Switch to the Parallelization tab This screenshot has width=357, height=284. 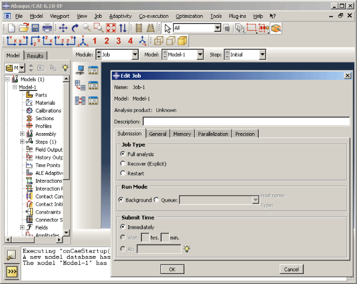(213, 134)
